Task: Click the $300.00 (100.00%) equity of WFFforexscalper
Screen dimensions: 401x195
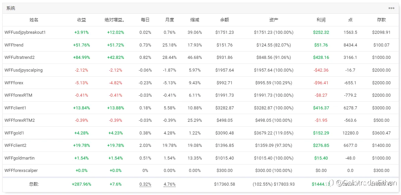Action: point(274,171)
